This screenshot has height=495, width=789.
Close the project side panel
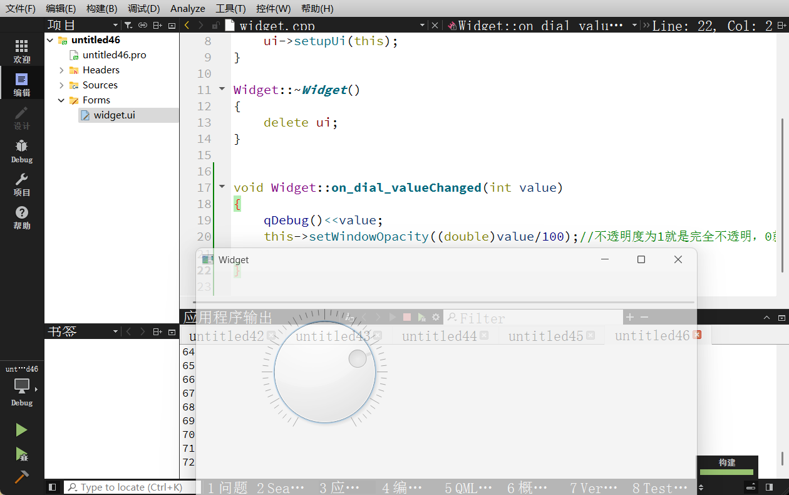pyautogui.click(x=172, y=25)
